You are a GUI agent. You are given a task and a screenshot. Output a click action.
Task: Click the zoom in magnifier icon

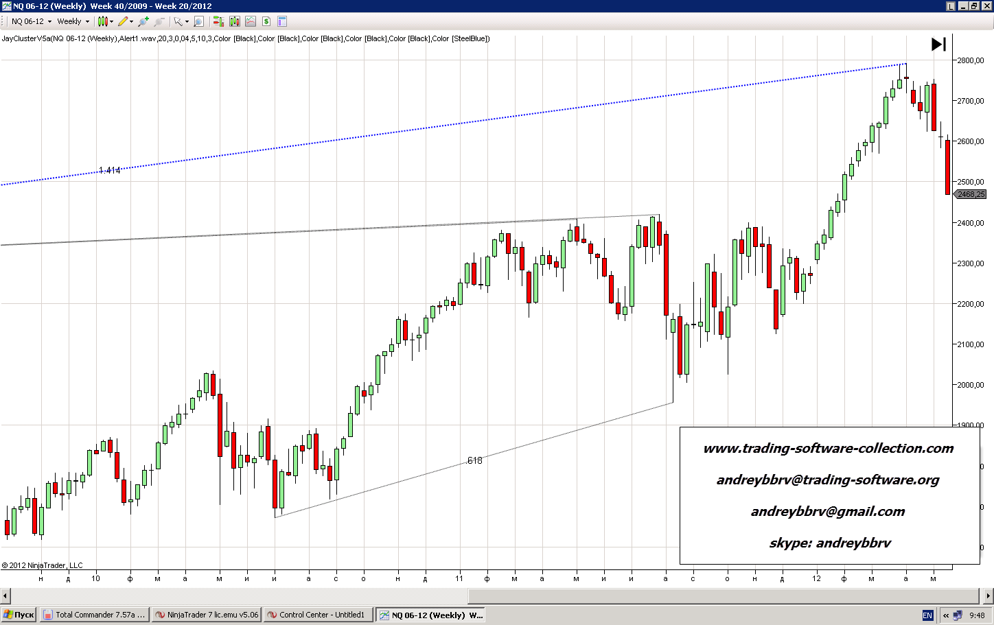143,21
